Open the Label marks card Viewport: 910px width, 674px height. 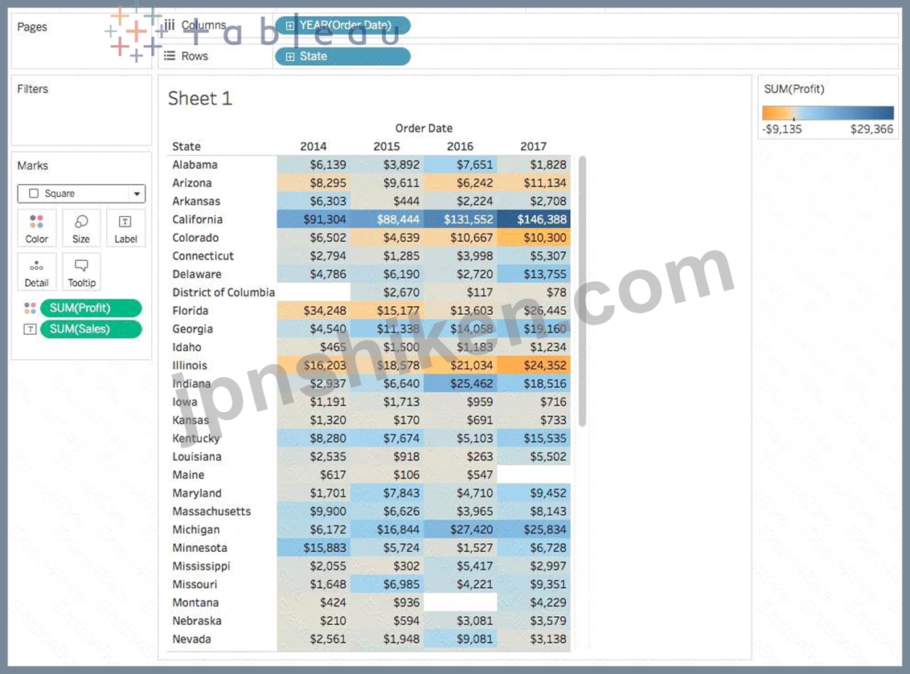(x=125, y=228)
